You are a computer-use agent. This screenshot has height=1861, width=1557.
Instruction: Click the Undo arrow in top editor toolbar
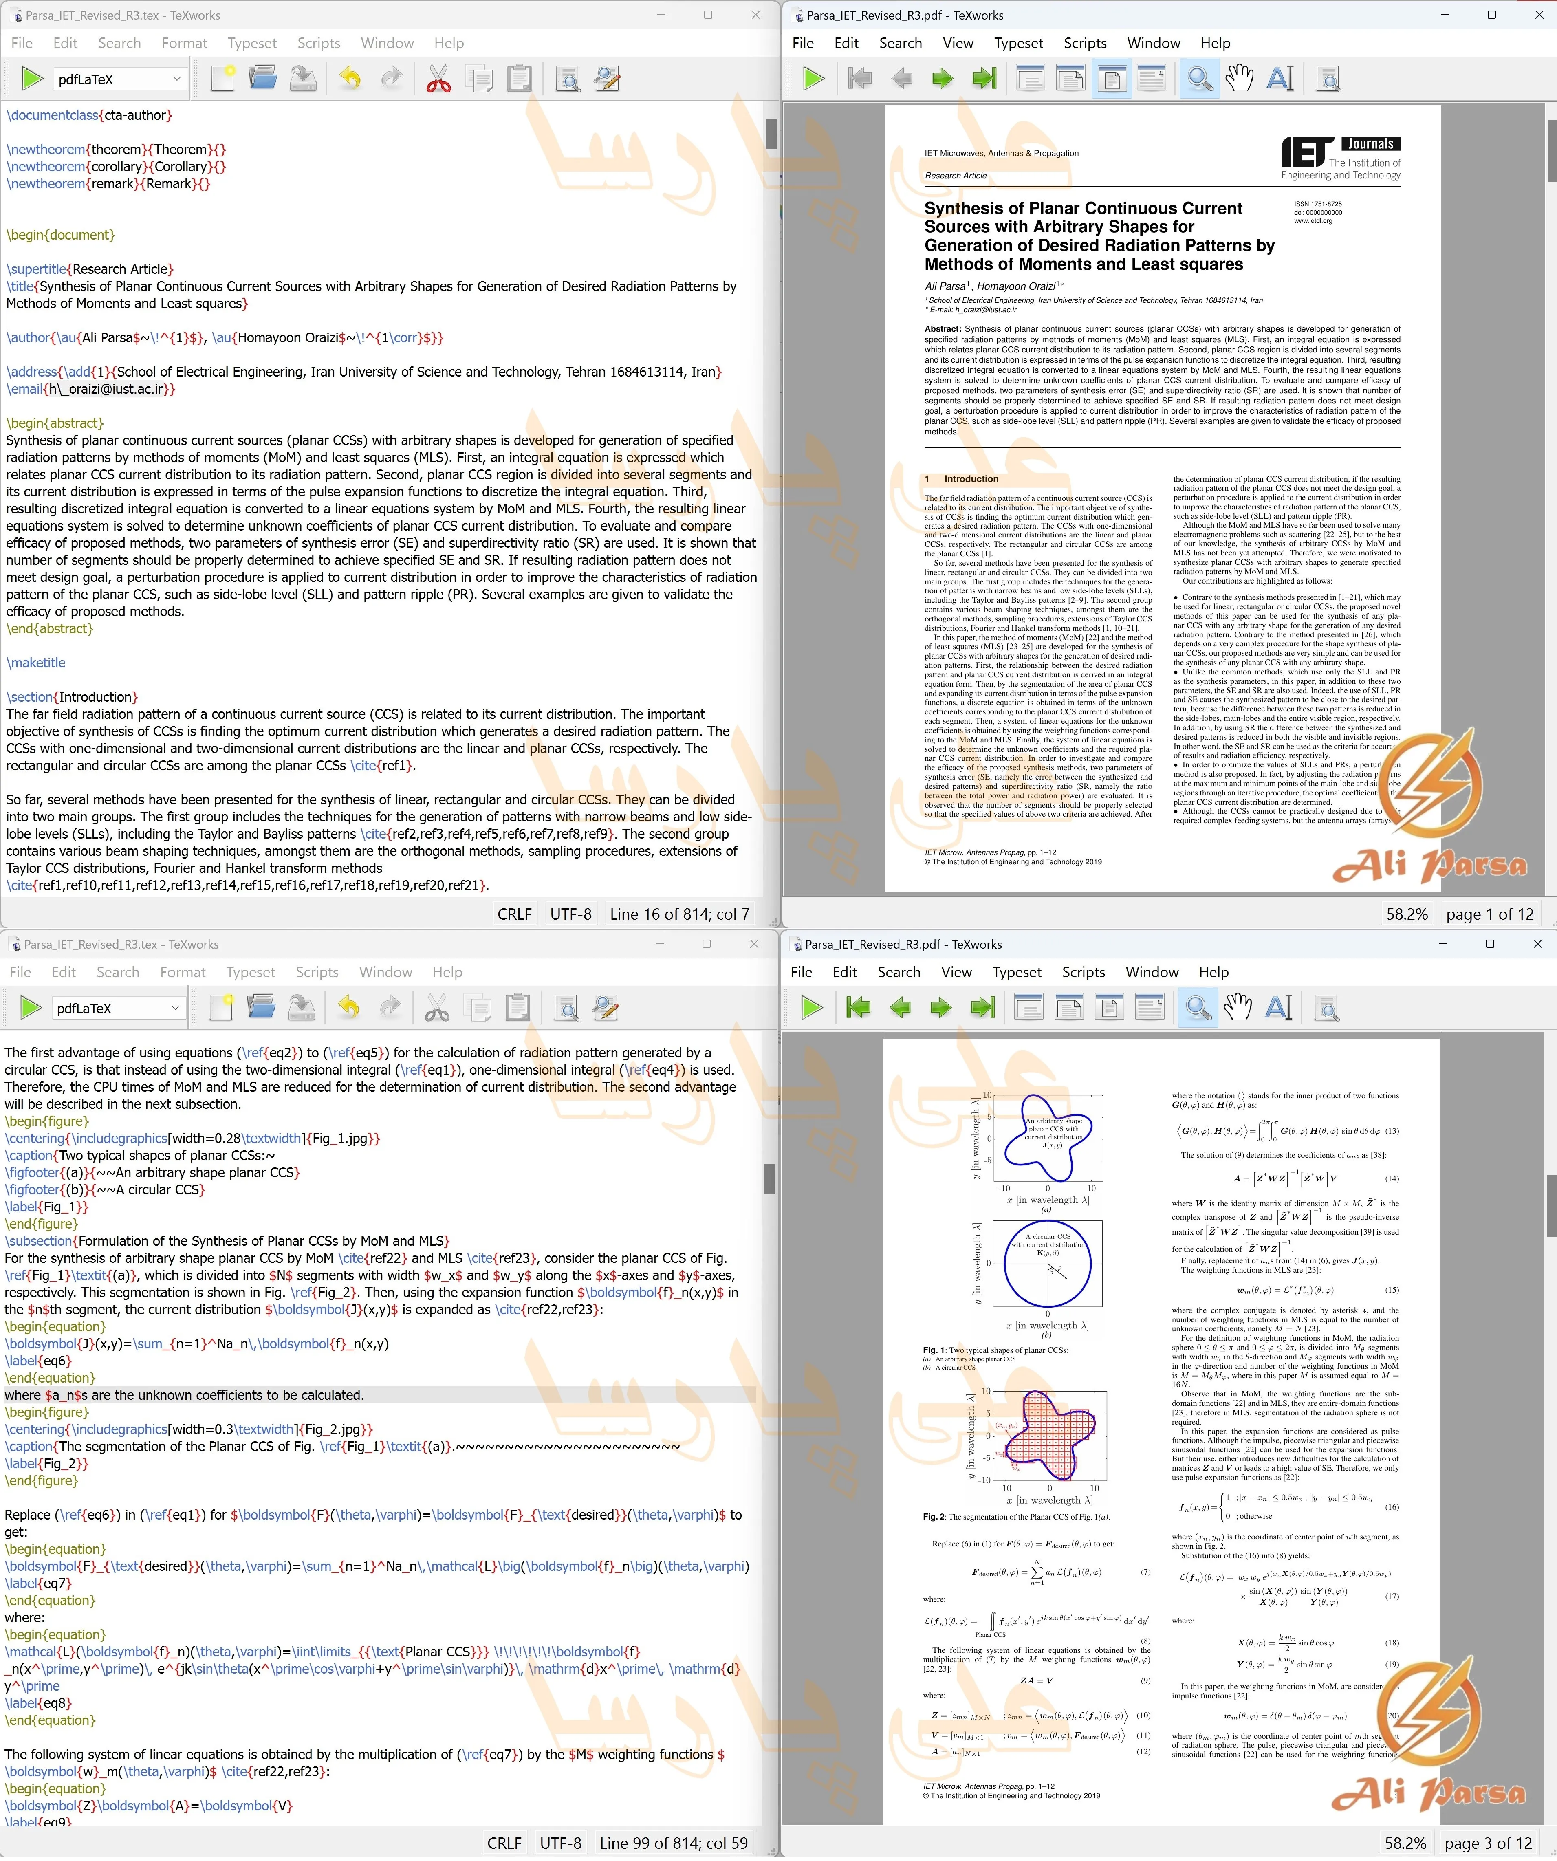(351, 79)
